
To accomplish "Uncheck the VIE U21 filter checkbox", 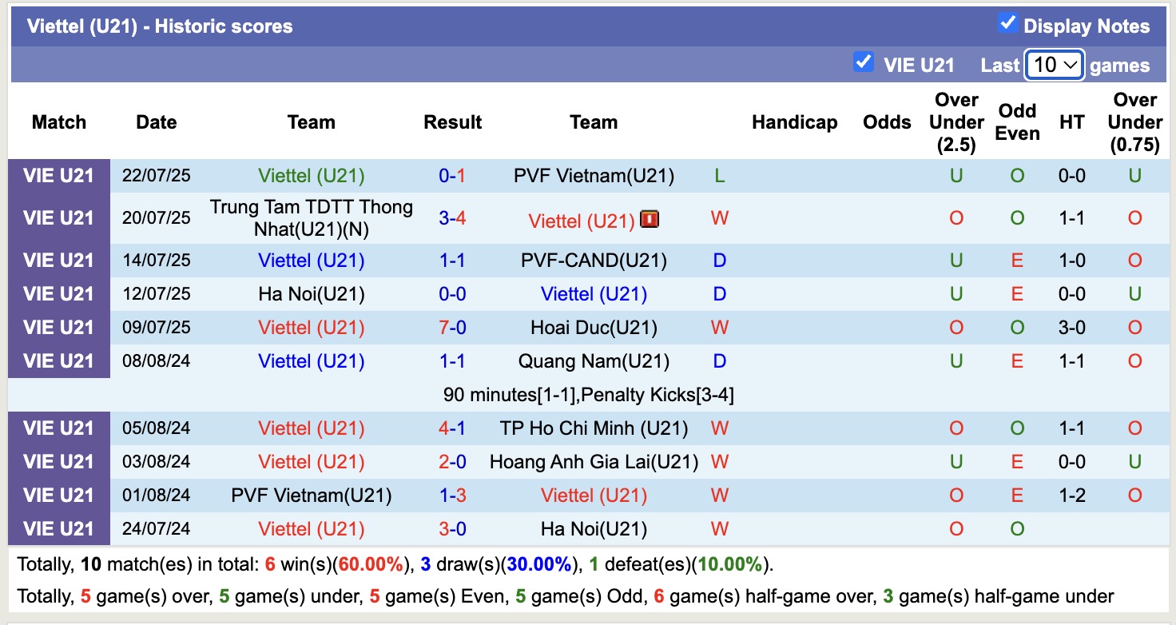I will (x=864, y=62).
